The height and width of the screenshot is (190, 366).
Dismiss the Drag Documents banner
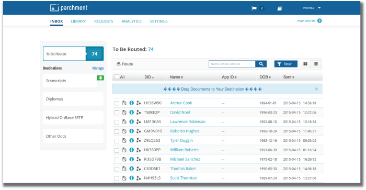point(316,89)
